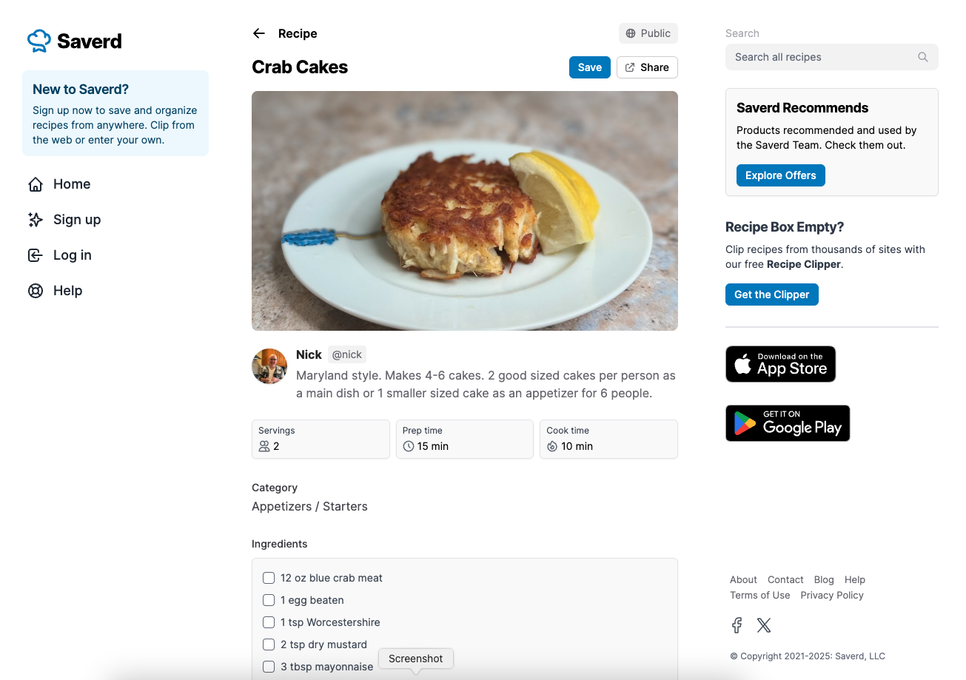Click the magnifier icon in the search box
This screenshot has height=680, width=966.
pos(922,57)
